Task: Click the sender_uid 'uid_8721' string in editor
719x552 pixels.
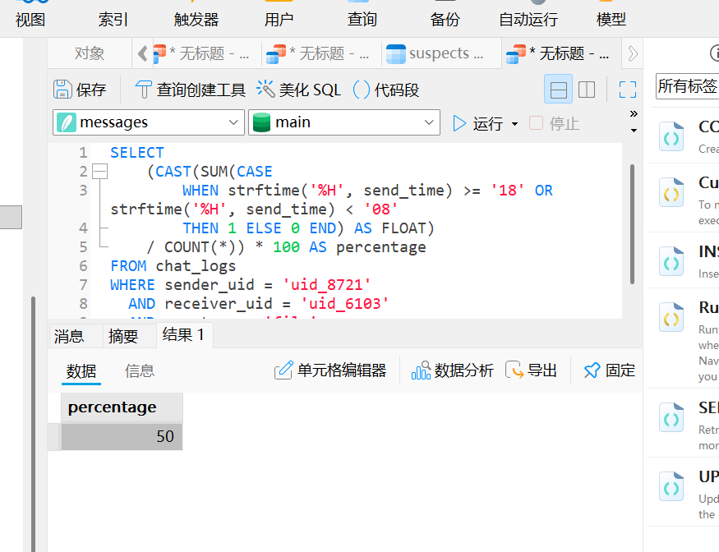Action: coord(326,285)
